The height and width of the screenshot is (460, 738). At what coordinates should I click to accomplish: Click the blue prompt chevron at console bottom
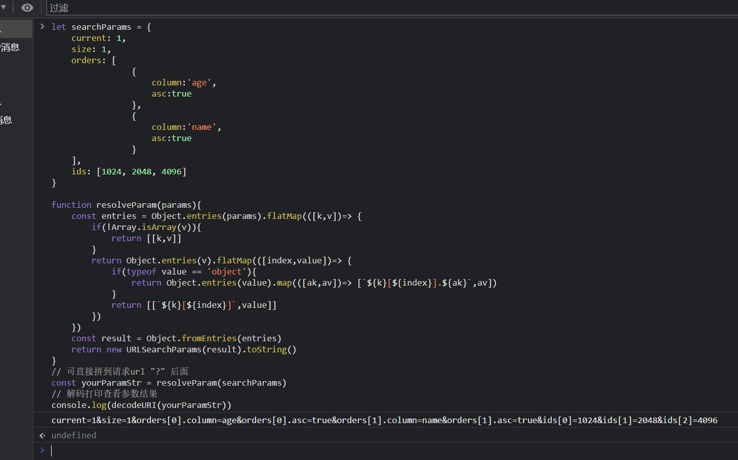pyautogui.click(x=43, y=450)
